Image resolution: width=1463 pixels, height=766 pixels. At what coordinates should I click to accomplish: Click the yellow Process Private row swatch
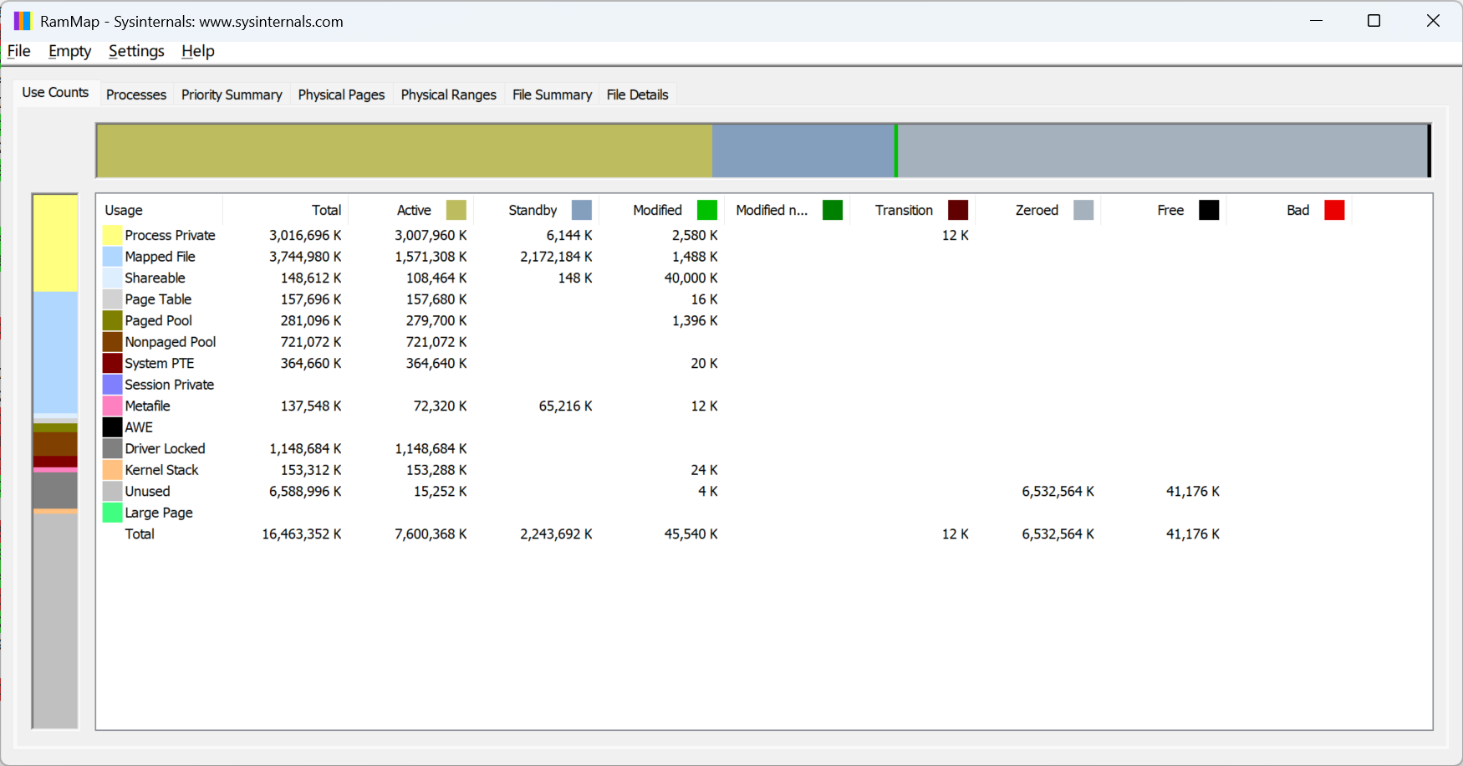point(113,235)
